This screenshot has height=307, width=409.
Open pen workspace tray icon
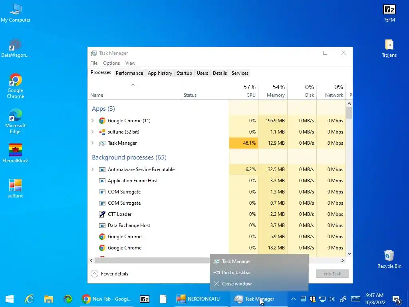[343, 299]
